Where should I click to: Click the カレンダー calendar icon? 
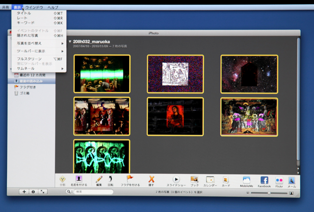[210, 180]
